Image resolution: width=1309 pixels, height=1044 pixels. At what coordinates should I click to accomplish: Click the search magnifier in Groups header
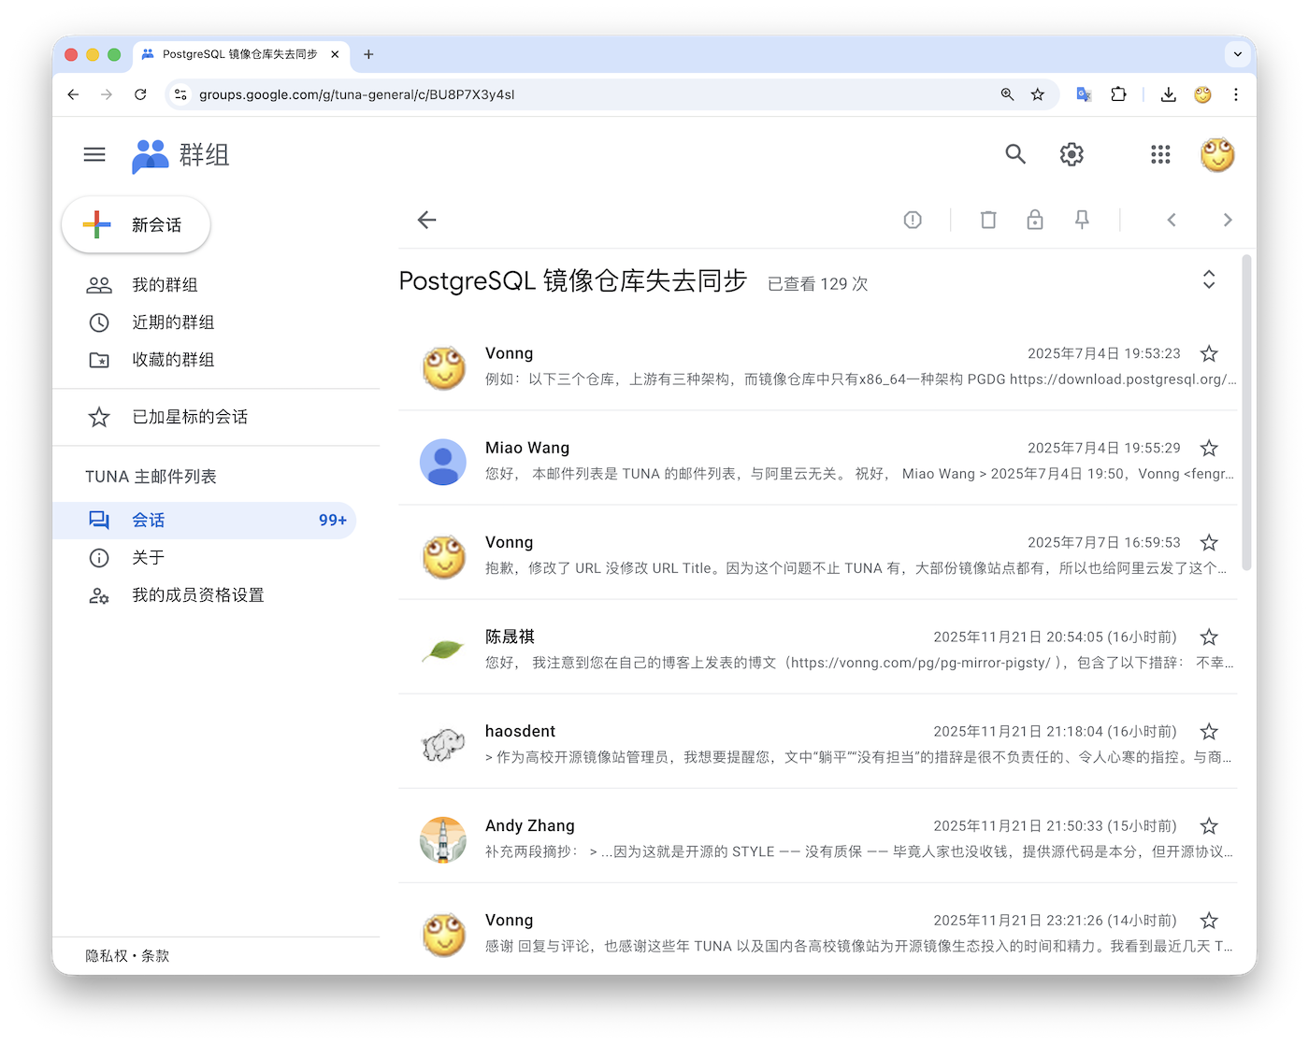[1015, 154]
